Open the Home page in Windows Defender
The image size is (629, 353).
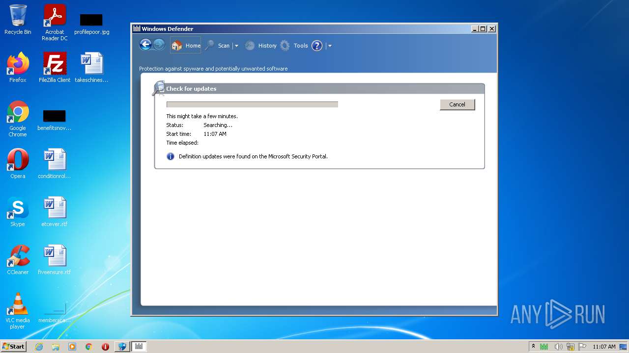186,46
